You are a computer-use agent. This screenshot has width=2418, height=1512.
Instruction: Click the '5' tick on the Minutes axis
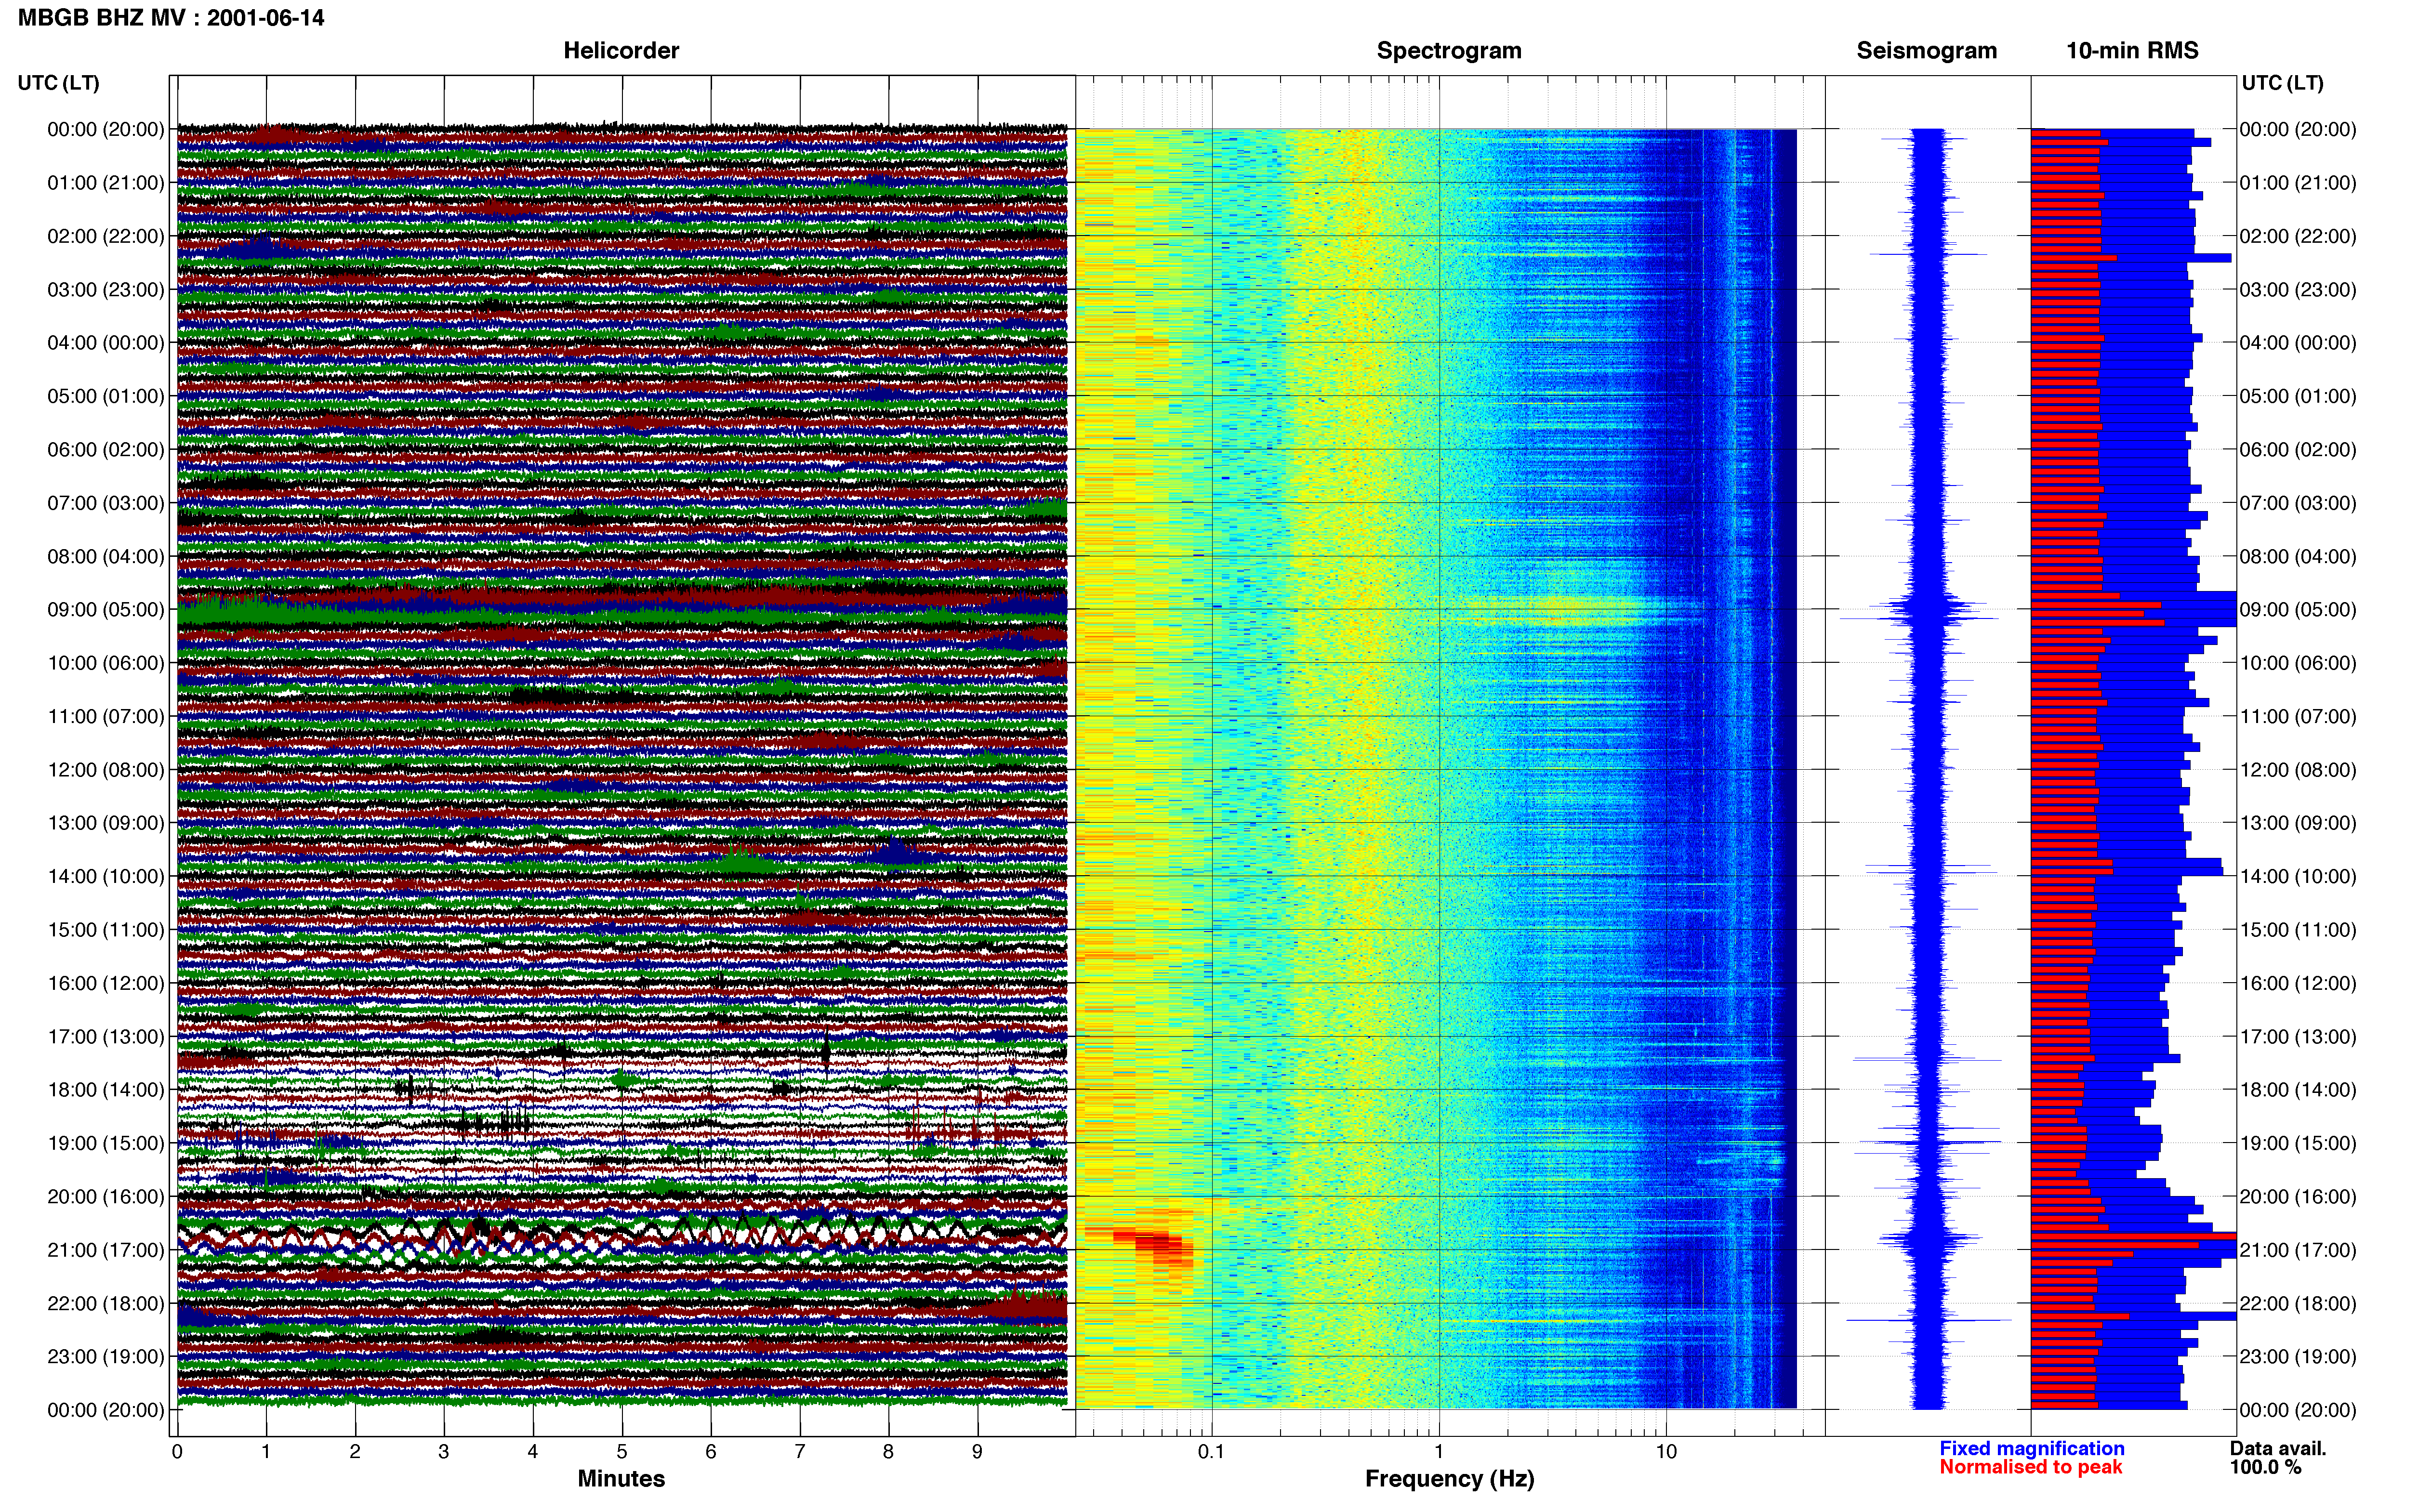pos(622,1452)
